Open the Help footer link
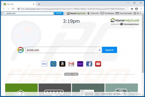This screenshot has width=145, height=97. point(97,94)
